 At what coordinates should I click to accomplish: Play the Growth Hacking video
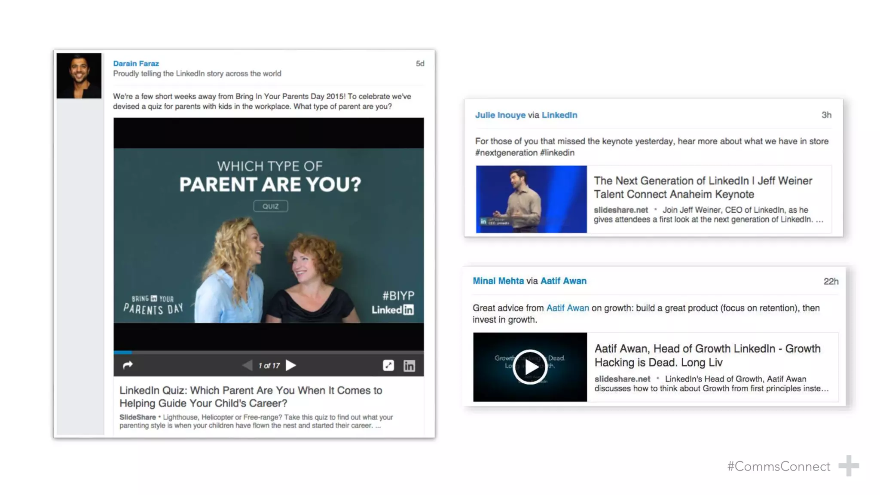tap(530, 367)
